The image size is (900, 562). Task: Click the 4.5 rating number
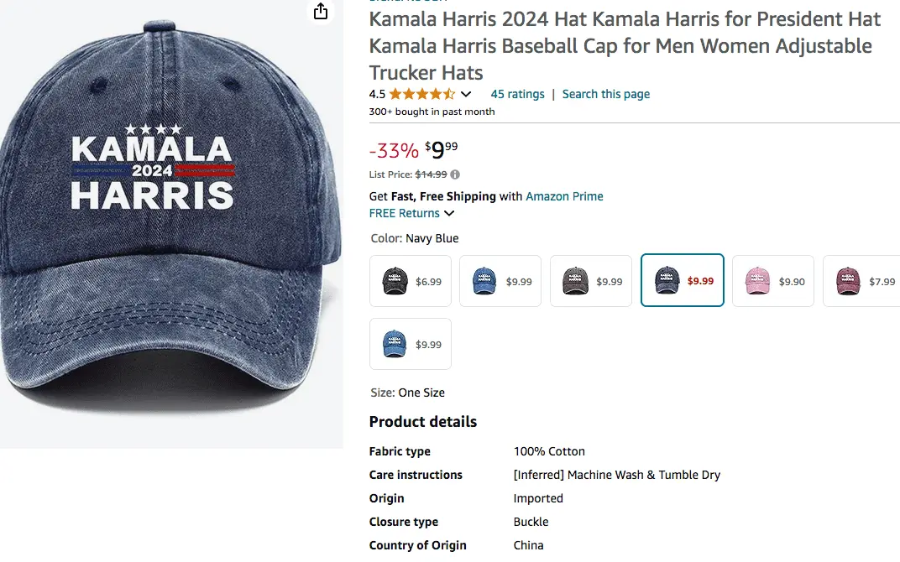coord(377,94)
